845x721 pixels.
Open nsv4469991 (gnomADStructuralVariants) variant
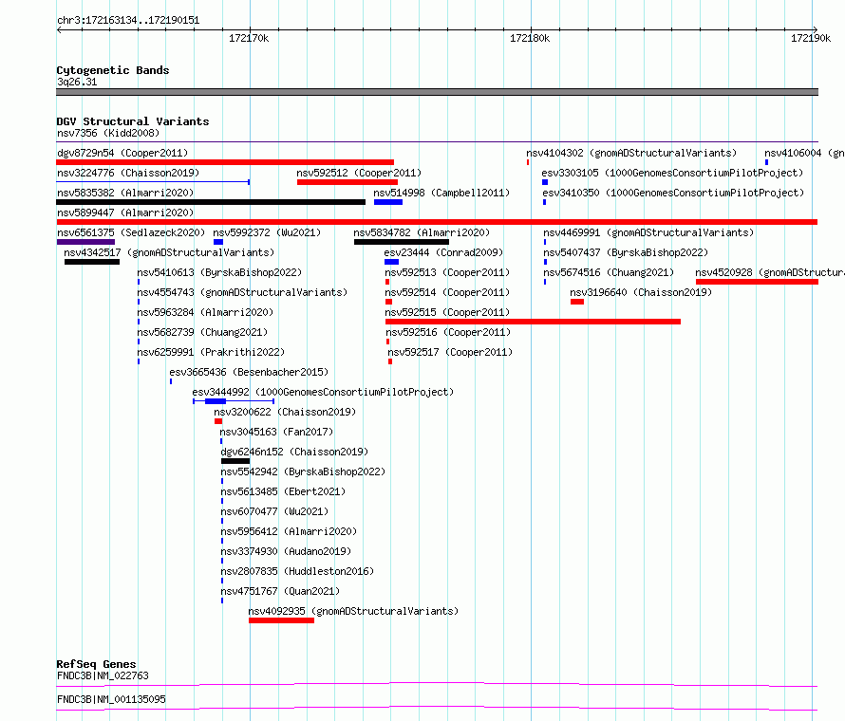click(x=648, y=232)
